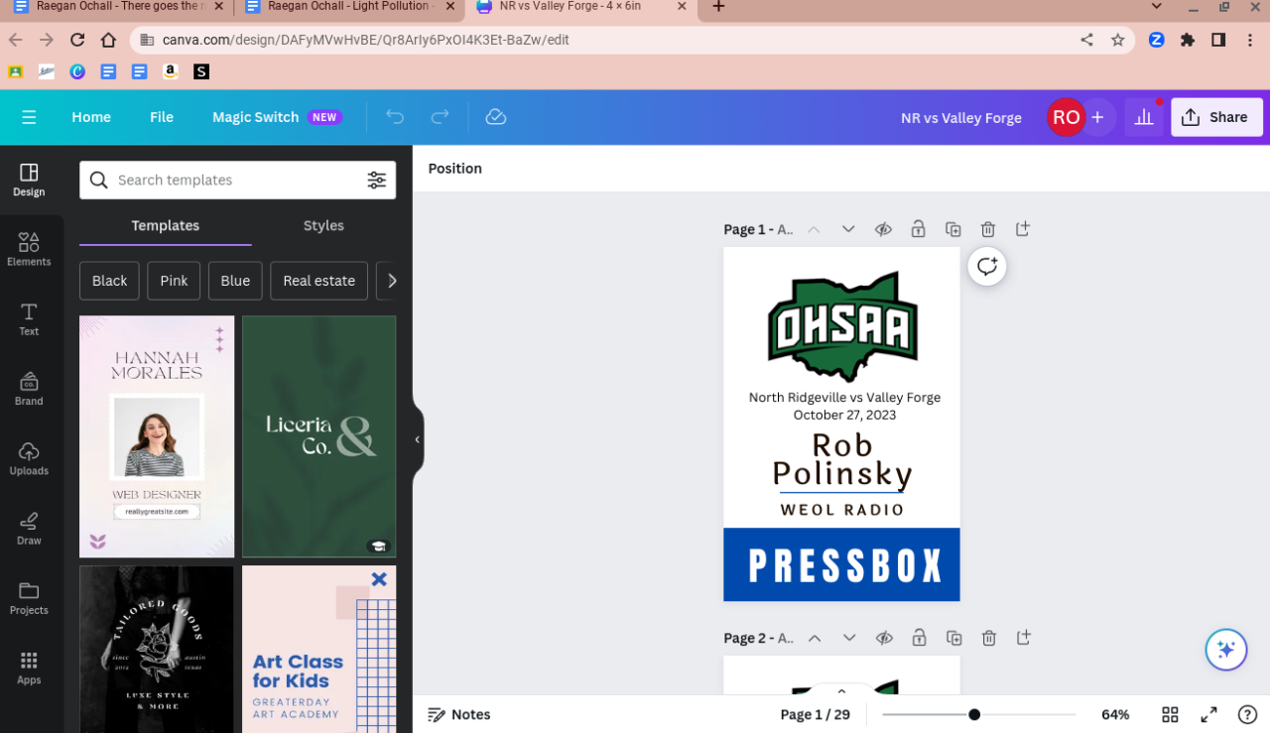Open the Chrome extensions puzzle icon
Image resolution: width=1270 pixels, height=733 pixels.
click(x=1188, y=40)
